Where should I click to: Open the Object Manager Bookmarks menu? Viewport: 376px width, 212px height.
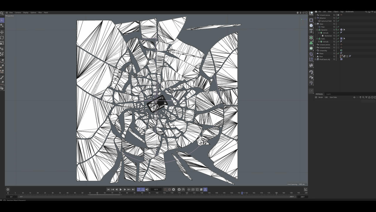[x=350, y=12]
